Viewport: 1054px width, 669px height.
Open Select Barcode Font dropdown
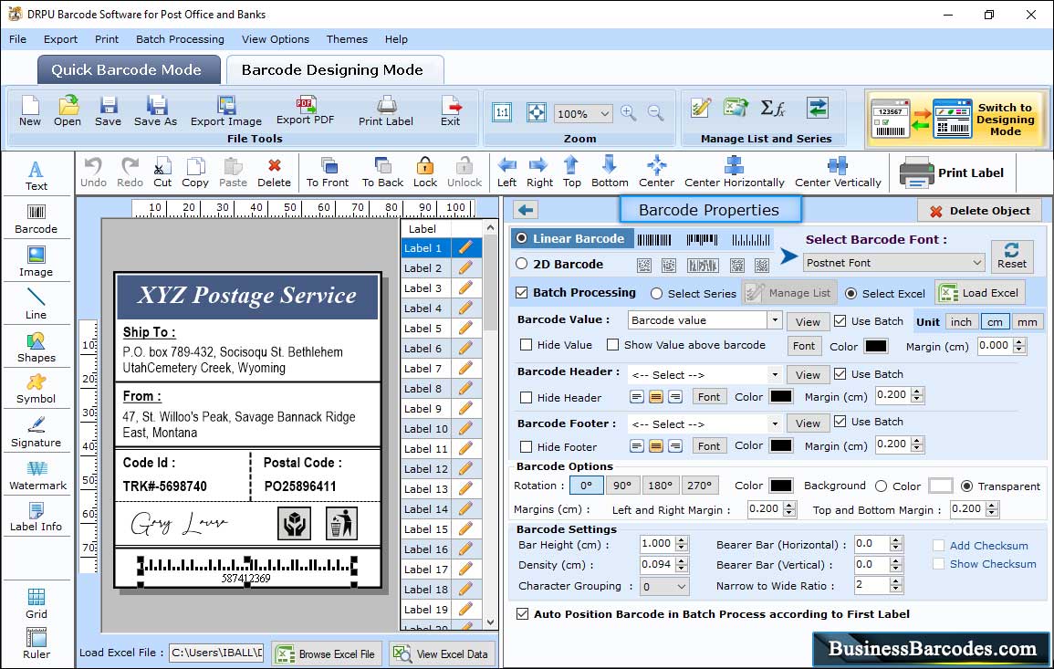click(x=894, y=263)
